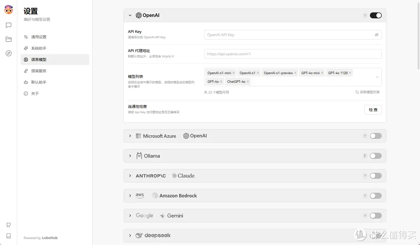The image size is (420, 245).
Task: Click the eye icon to reveal the API Key
Action: click(376, 35)
